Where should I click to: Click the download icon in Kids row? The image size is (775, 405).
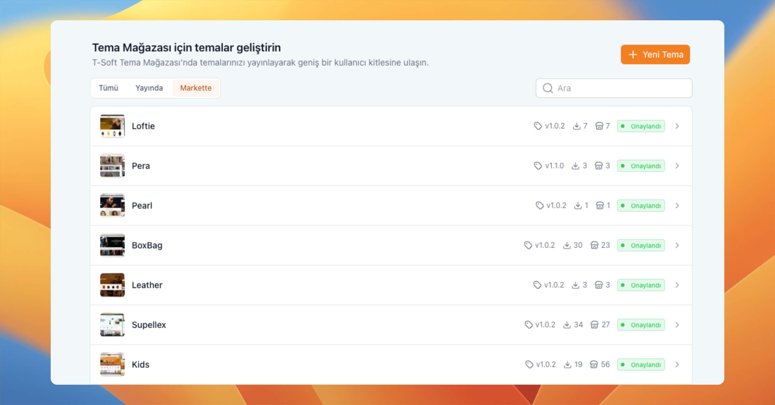567,365
